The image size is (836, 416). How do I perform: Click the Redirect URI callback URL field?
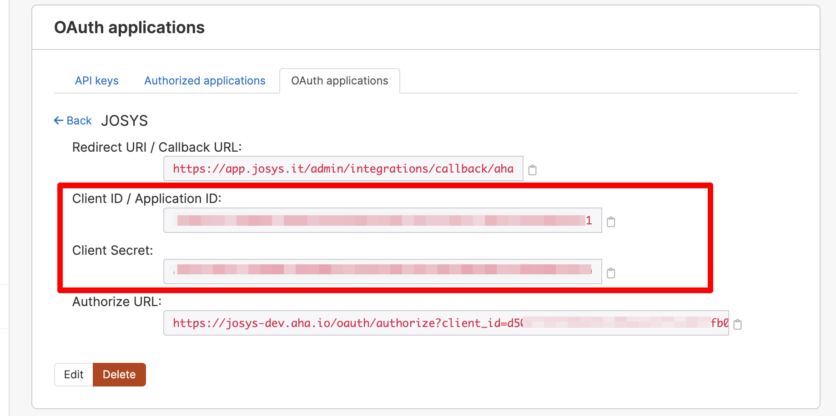click(x=343, y=169)
